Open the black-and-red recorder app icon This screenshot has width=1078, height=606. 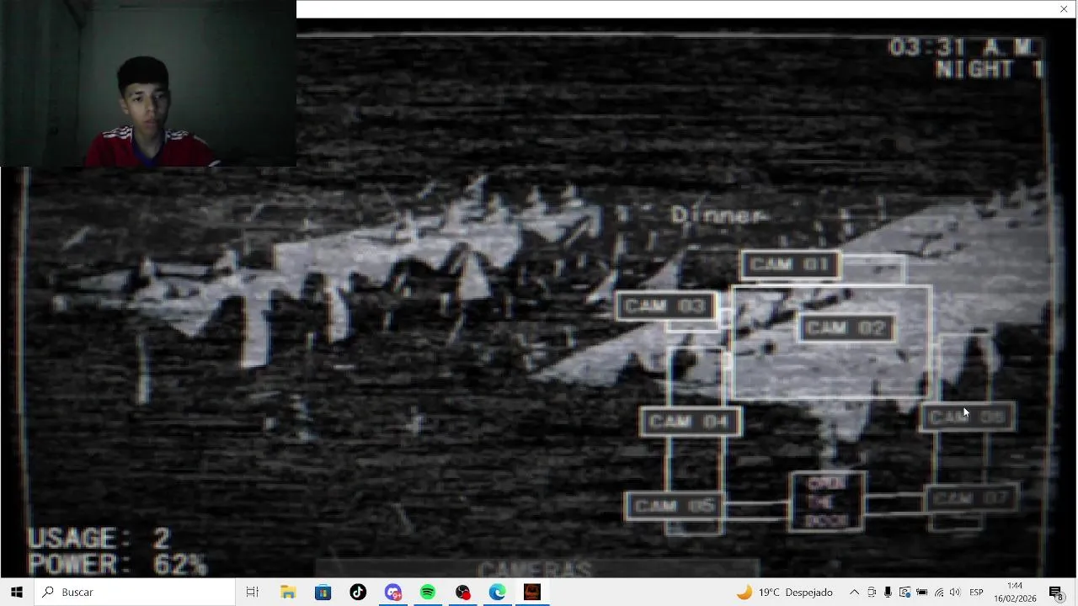[x=463, y=593]
